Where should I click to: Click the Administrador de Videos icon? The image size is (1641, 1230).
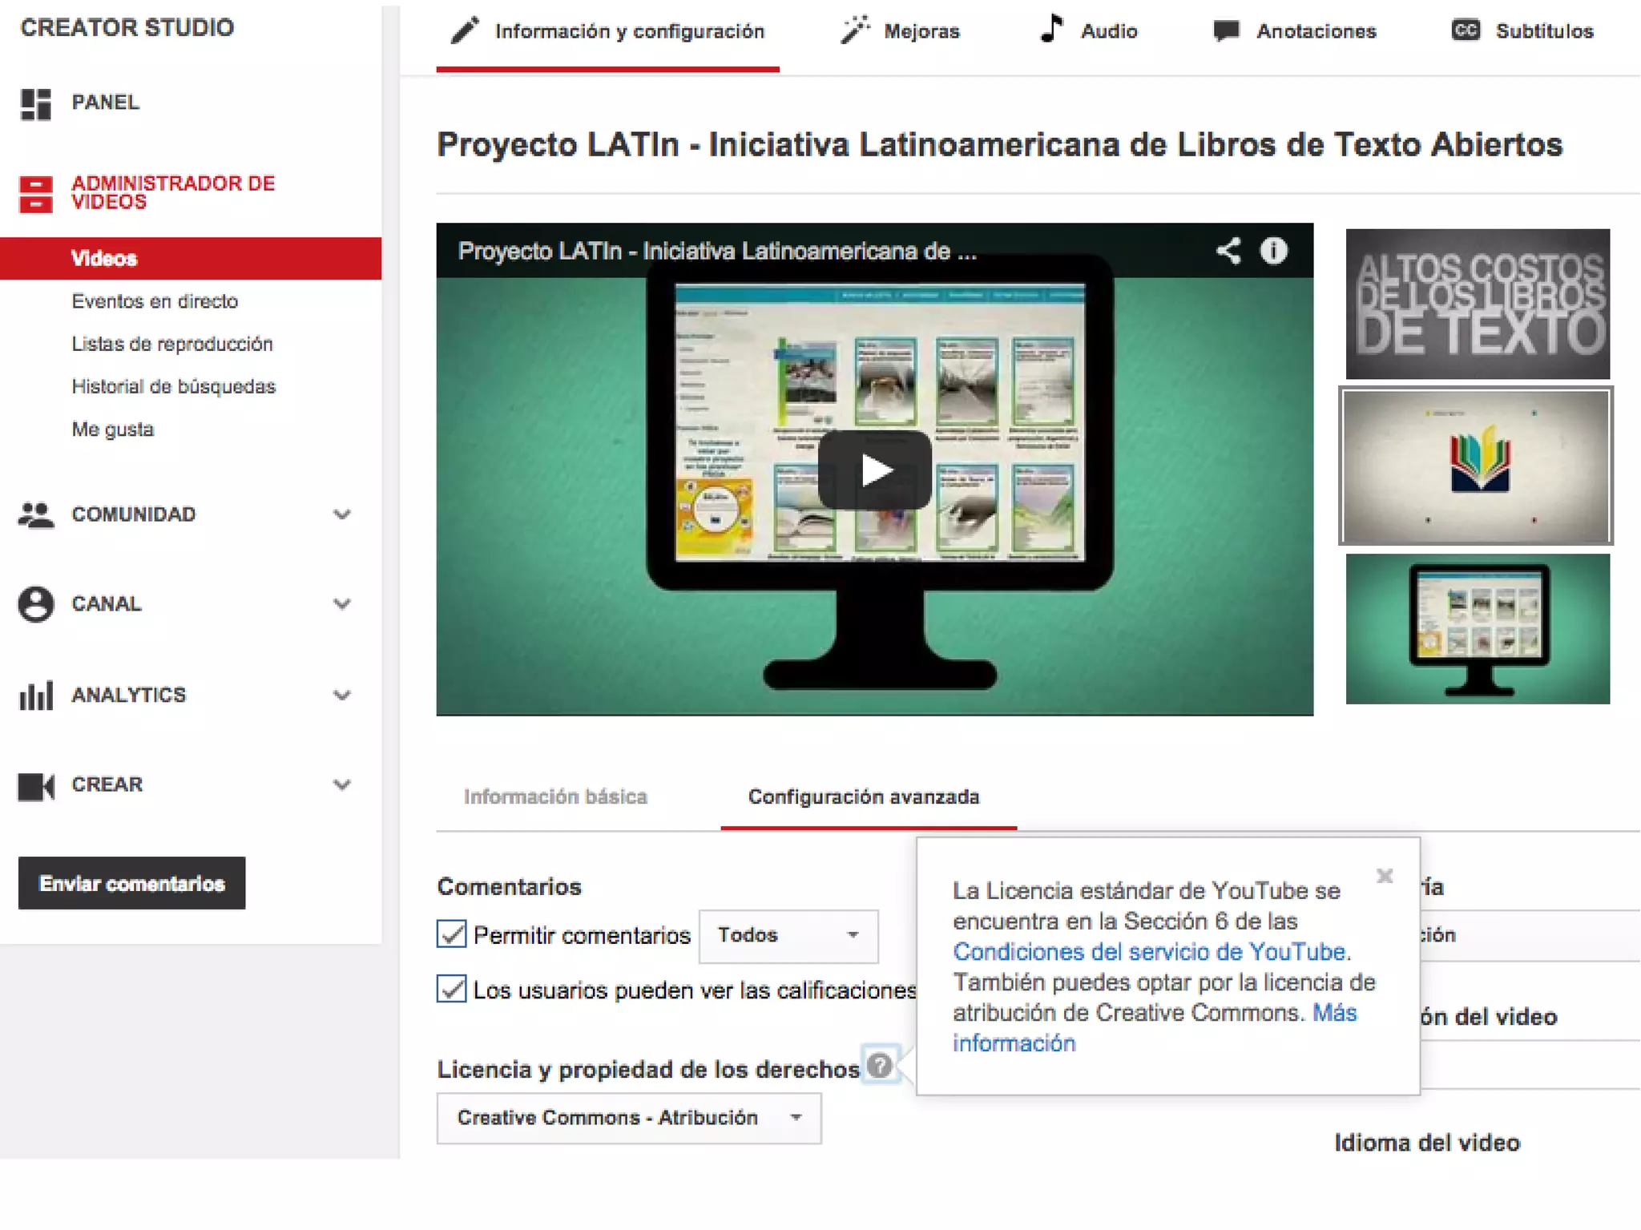tap(36, 194)
